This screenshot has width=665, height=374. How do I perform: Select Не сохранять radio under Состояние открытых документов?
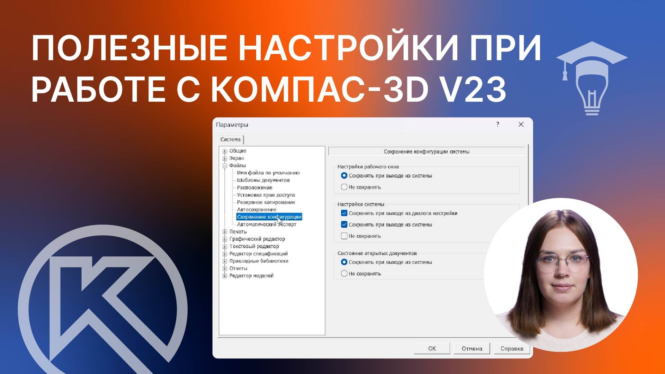(344, 274)
